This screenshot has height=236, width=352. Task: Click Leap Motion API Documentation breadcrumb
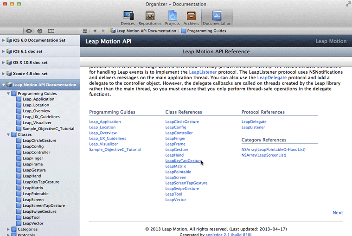pos(146,31)
